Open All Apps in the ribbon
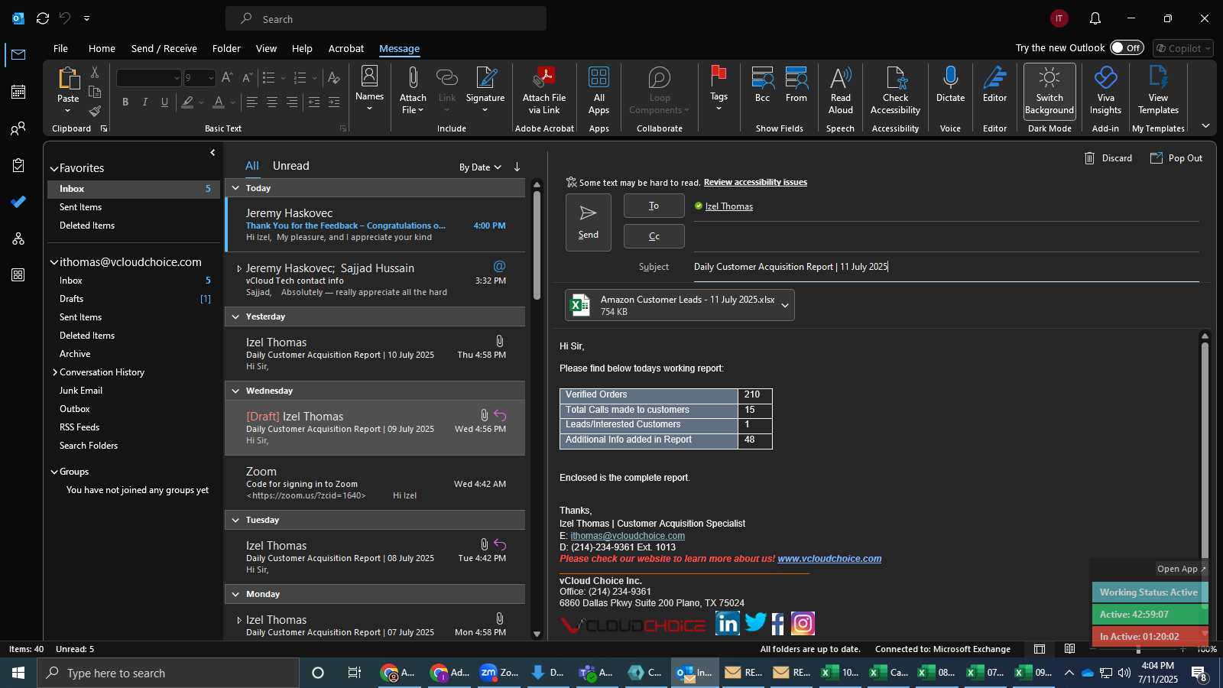This screenshot has height=688, width=1223. coord(599,90)
